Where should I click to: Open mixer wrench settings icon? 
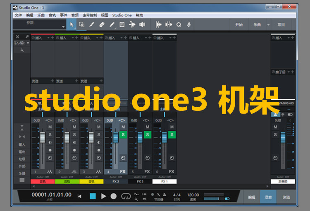pyautogui.click(x=22, y=50)
